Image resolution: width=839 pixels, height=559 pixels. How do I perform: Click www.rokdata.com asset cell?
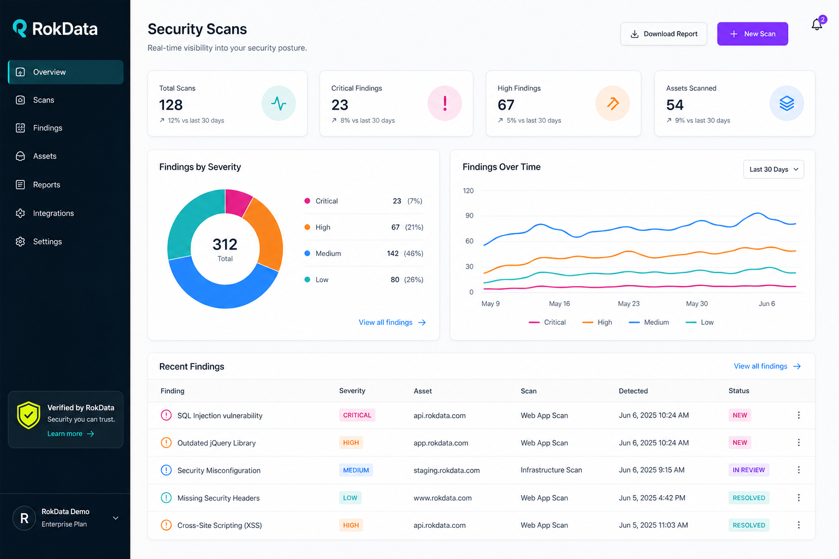(x=442, y=498)
